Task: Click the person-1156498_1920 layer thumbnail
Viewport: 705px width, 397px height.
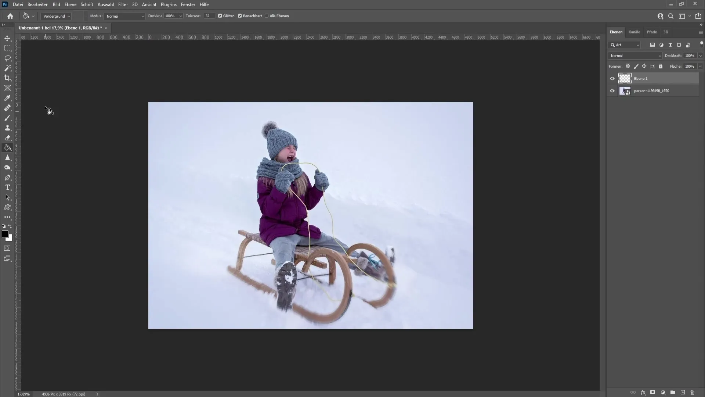Action: pyautogui.click(x=625, y=91)
